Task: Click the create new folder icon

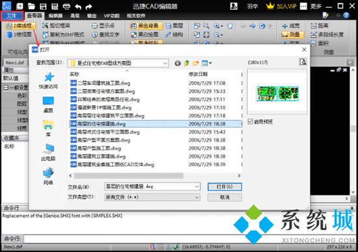Action: pos(196,63)
